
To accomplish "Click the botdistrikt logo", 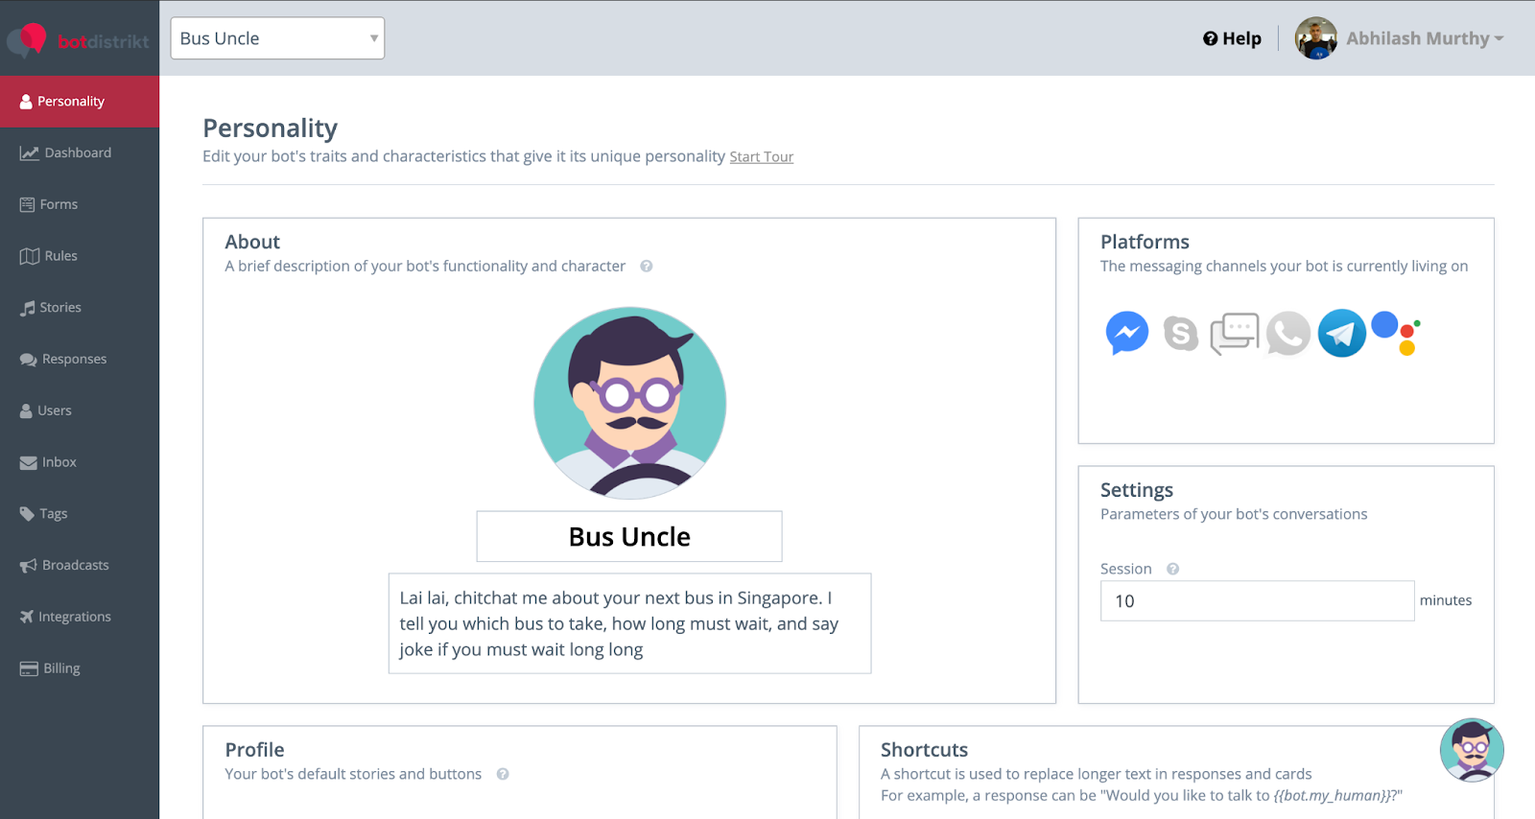I will pyautogui.click(x=79, y=39).
